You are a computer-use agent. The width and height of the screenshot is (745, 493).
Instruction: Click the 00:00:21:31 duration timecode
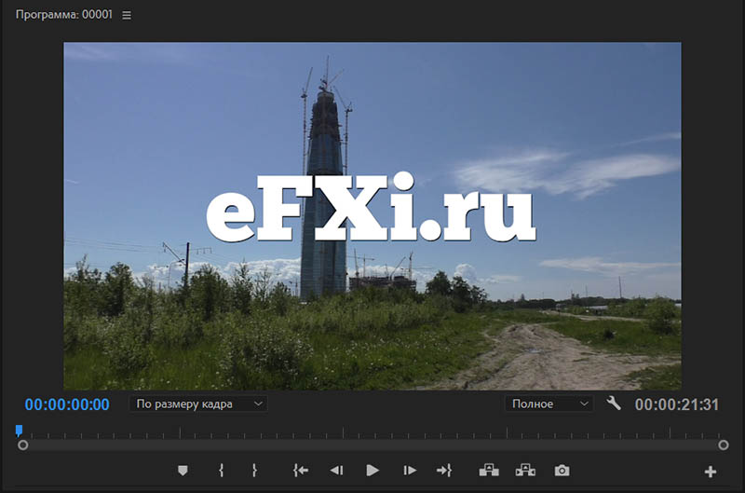677,404
